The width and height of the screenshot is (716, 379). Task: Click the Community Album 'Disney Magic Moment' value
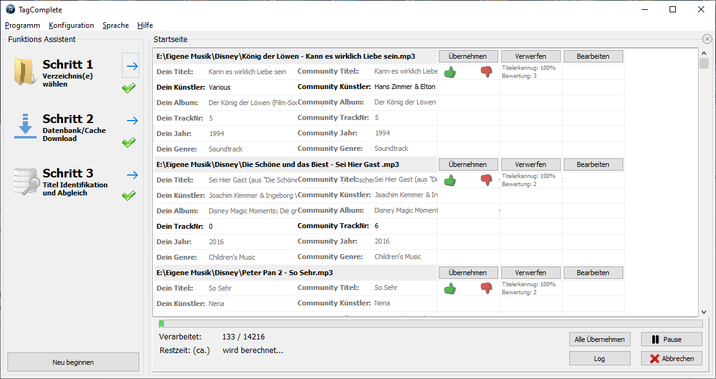[x=405, y=211]
